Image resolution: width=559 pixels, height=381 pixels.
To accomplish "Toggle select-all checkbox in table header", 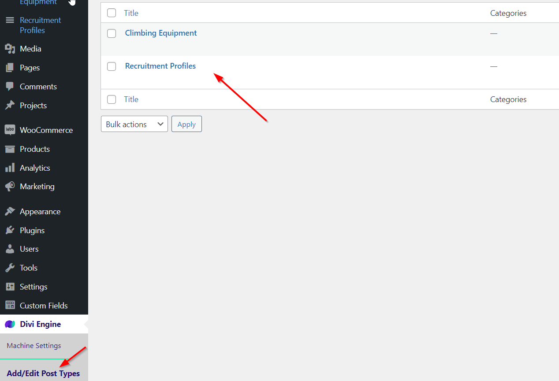I will point(112,13).
